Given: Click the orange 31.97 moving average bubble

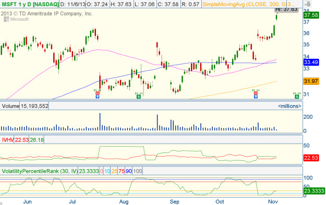Looking at the screenshot, I should coord(311,81).
